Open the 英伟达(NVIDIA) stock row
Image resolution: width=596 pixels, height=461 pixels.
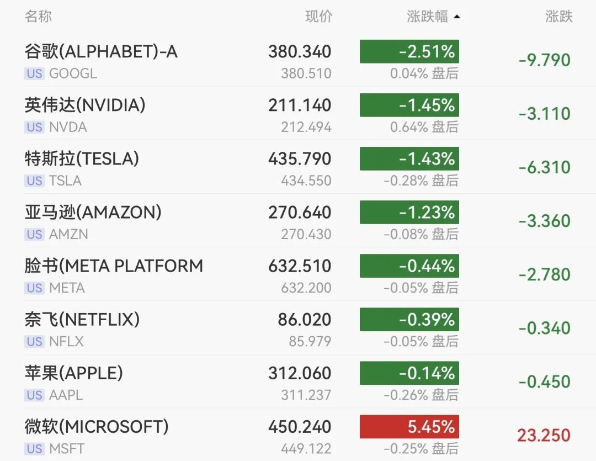pos(298,114)
